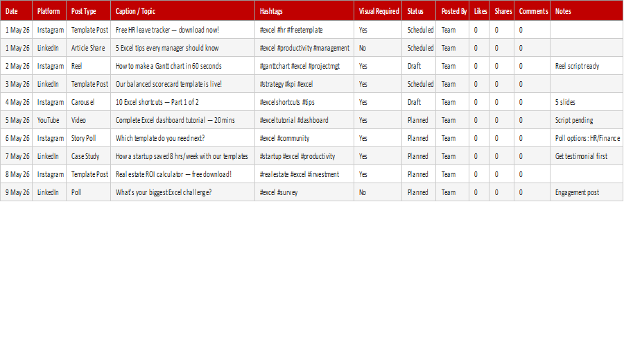
Task: Select the Platform column header
Action: [49, 10]
